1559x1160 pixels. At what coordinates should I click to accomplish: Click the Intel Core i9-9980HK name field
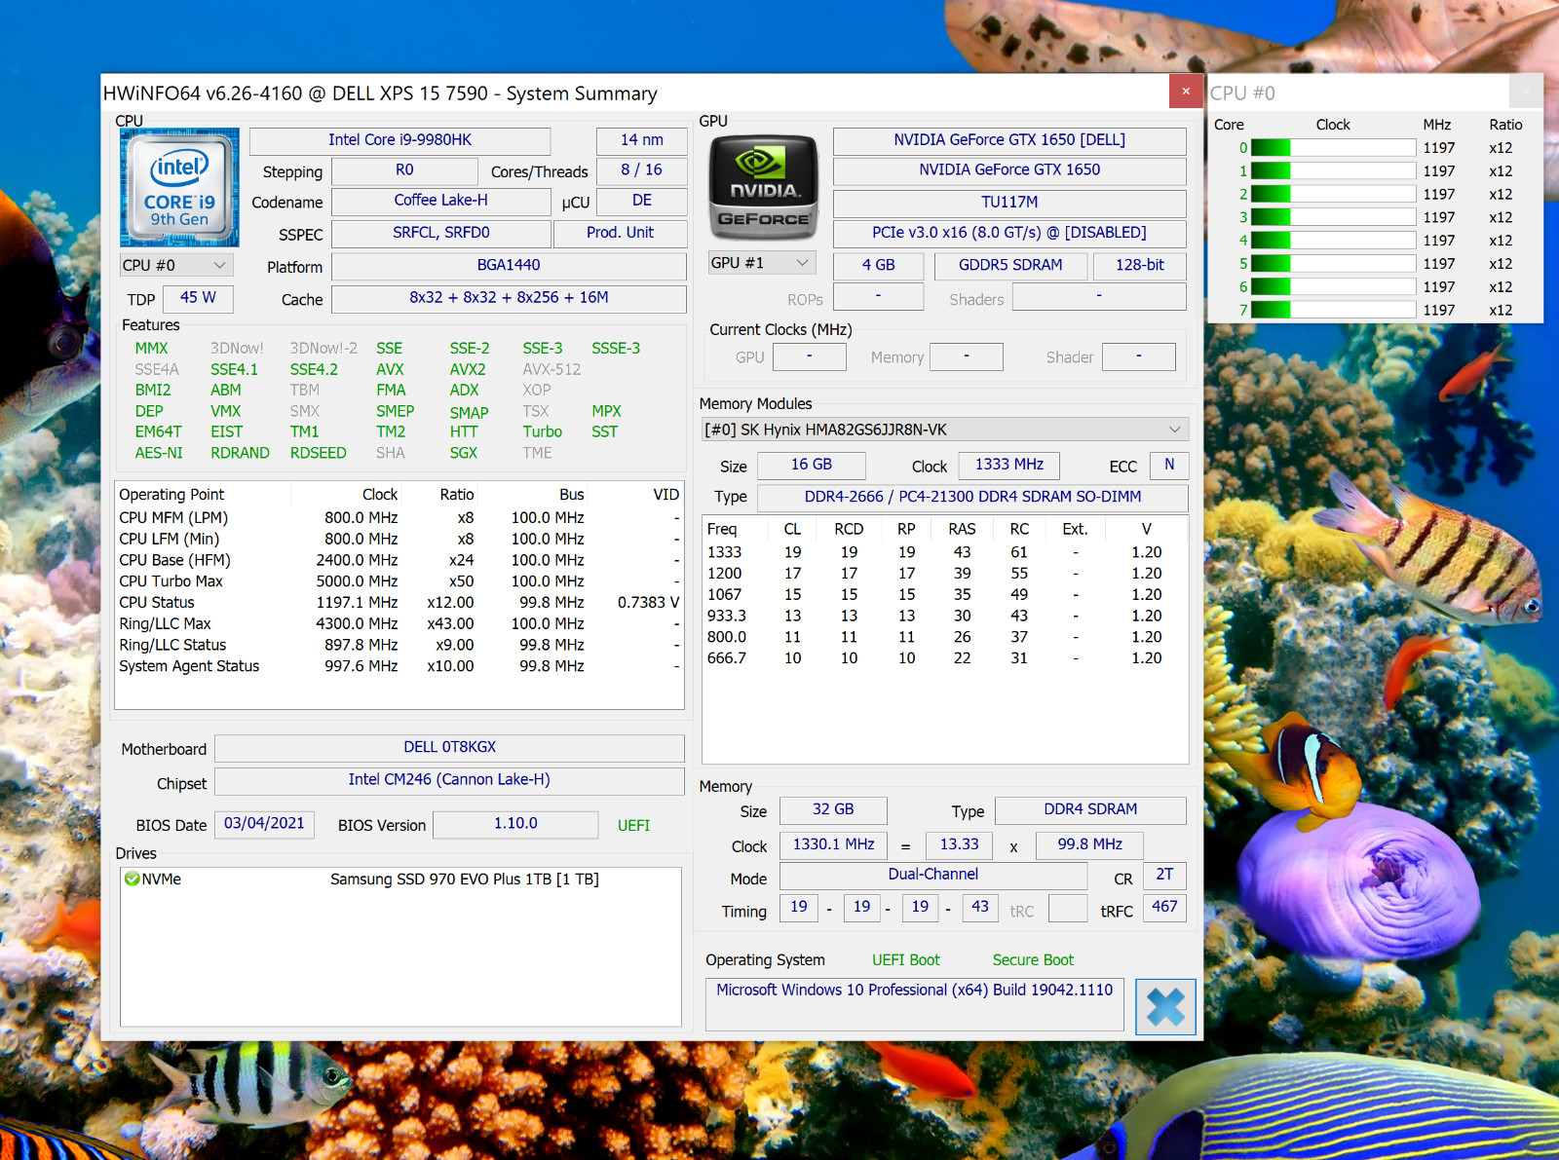pyautogui.click(x=399, y=140)
